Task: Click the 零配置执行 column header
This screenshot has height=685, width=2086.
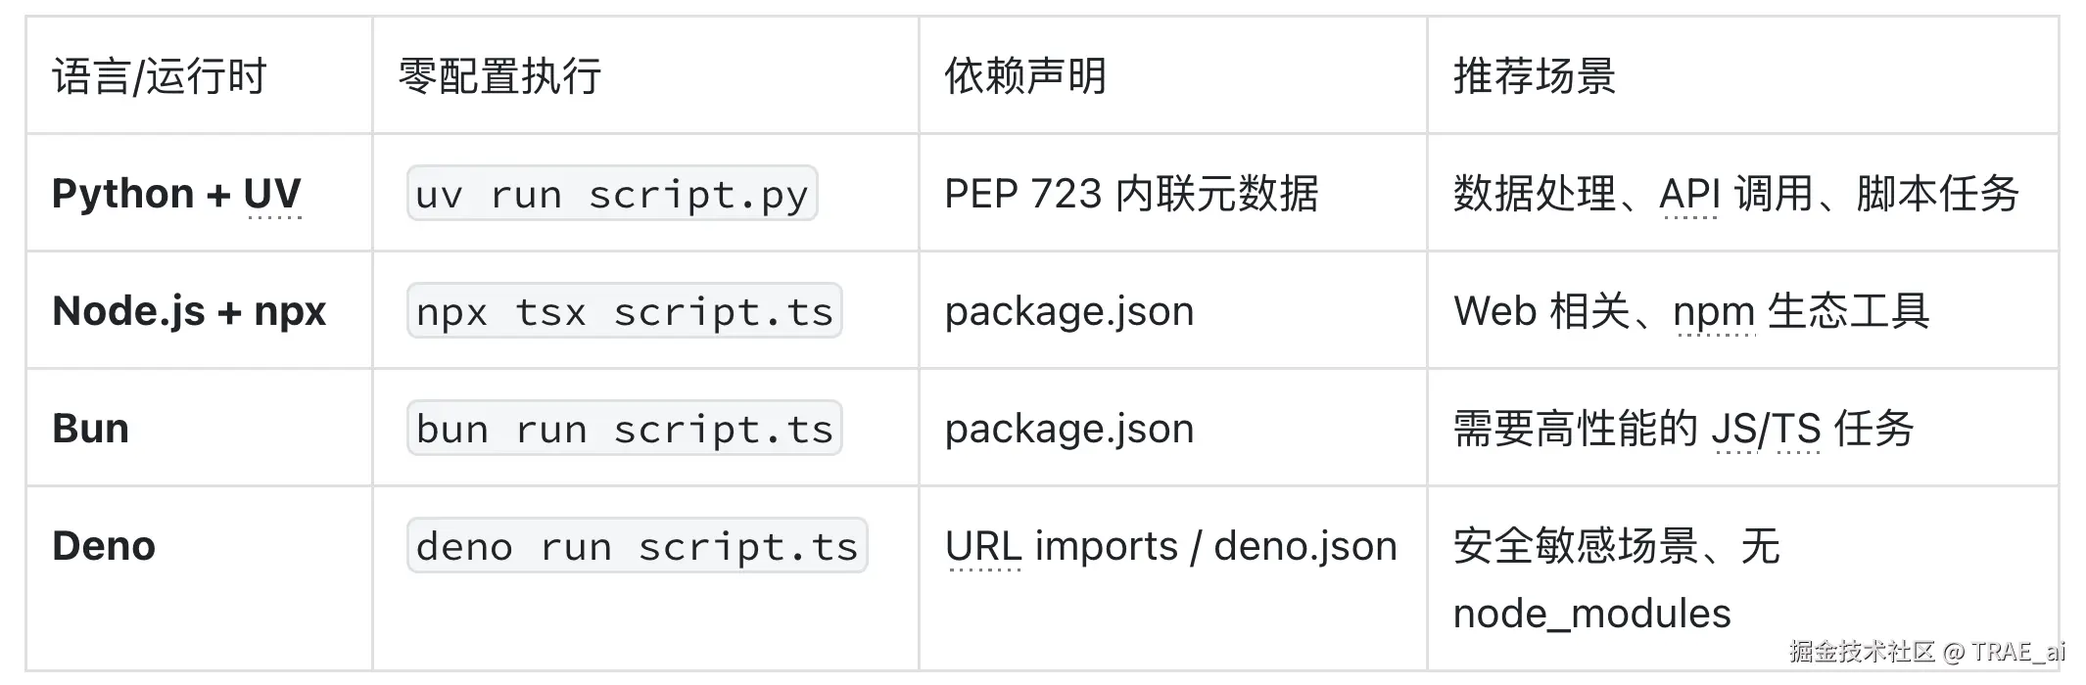Action: click(x=499, y=76)
